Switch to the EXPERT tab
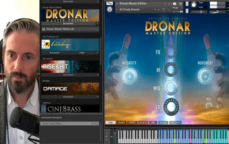 click(x=132, y=122)
